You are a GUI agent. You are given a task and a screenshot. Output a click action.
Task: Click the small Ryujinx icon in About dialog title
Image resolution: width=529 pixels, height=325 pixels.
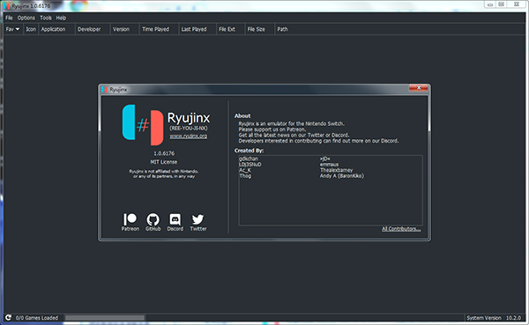(x=105, y=90)
